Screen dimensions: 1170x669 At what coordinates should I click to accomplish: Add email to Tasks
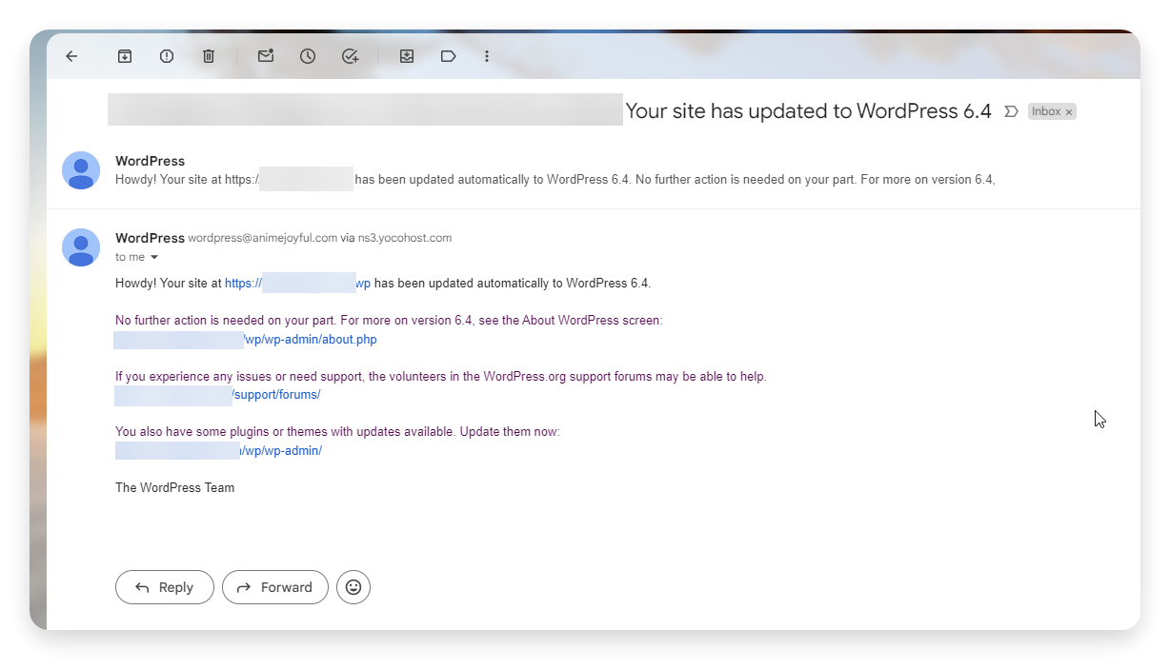[350, 56]
